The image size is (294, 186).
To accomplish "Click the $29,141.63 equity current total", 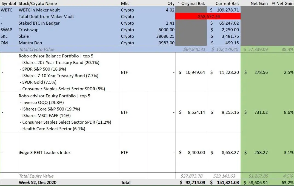I will [224, 176].
